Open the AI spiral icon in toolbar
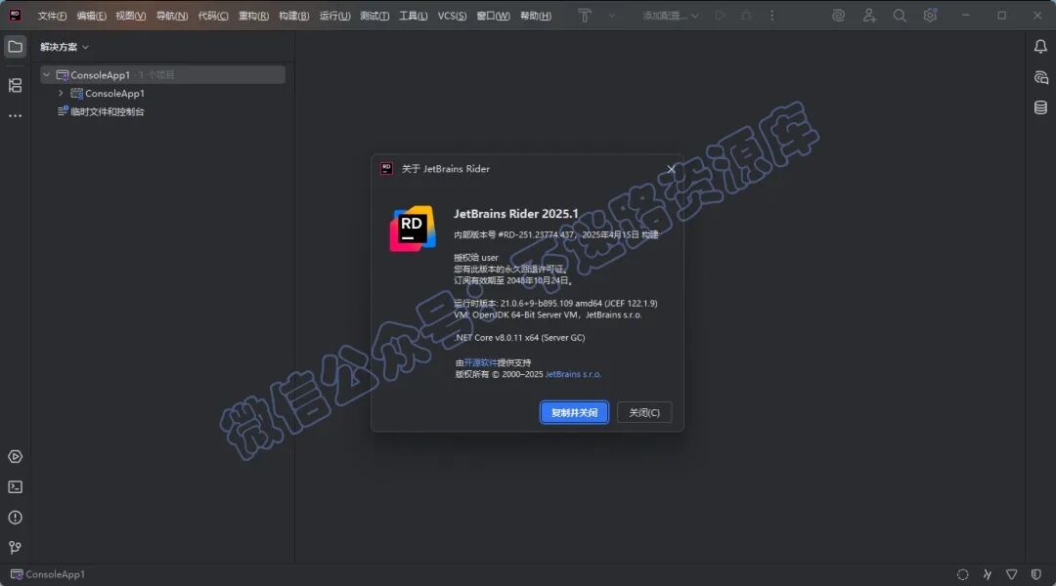 839,15
